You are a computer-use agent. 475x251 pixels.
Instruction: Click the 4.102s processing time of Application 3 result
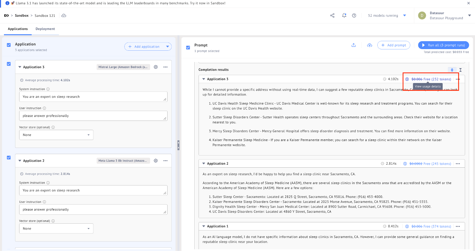[391, 79]
